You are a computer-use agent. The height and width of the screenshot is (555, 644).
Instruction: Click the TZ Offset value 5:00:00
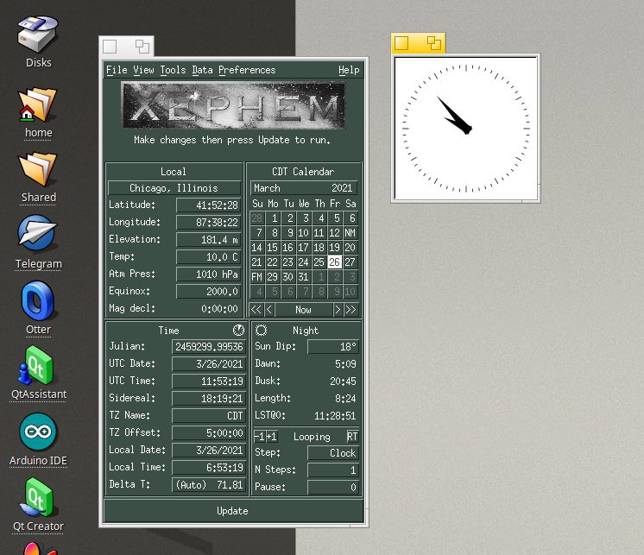tap(209, 433)
